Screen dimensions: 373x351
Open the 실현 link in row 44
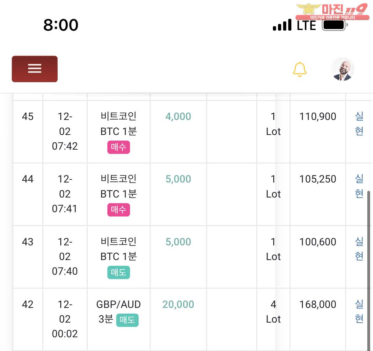point(359,186)
